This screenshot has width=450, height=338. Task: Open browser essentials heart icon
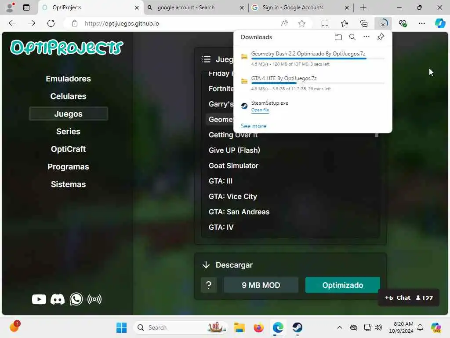(403, 23)
